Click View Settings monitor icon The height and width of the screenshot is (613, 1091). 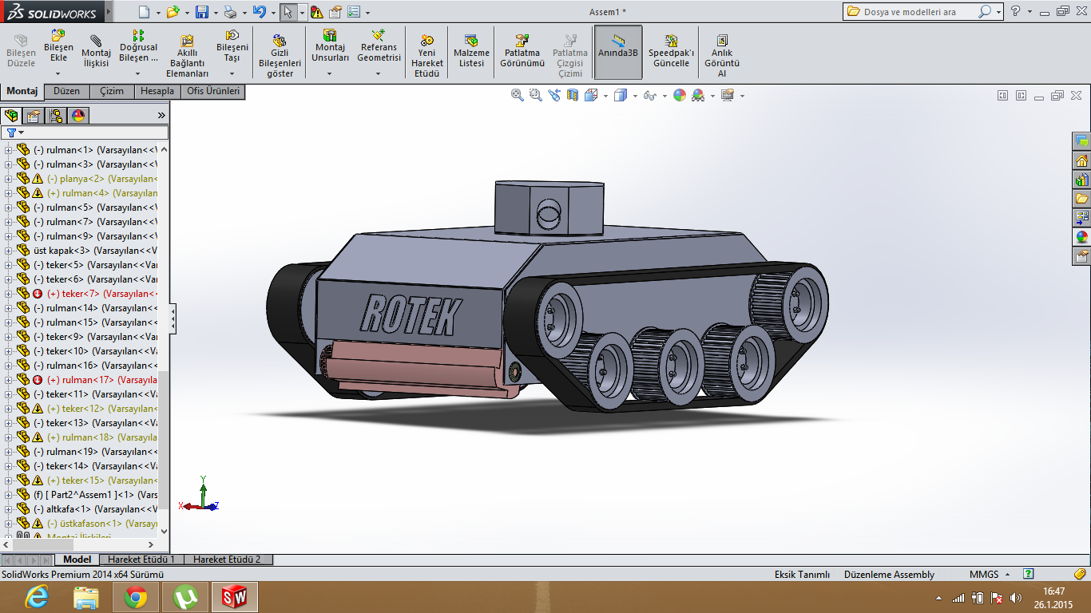click(x=727, y=95)
